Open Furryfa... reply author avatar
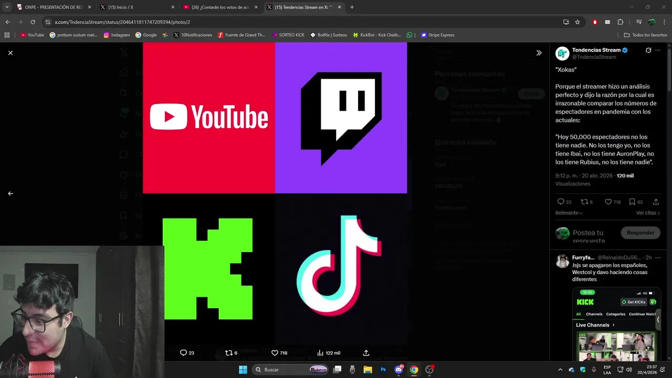 point(562,261)
